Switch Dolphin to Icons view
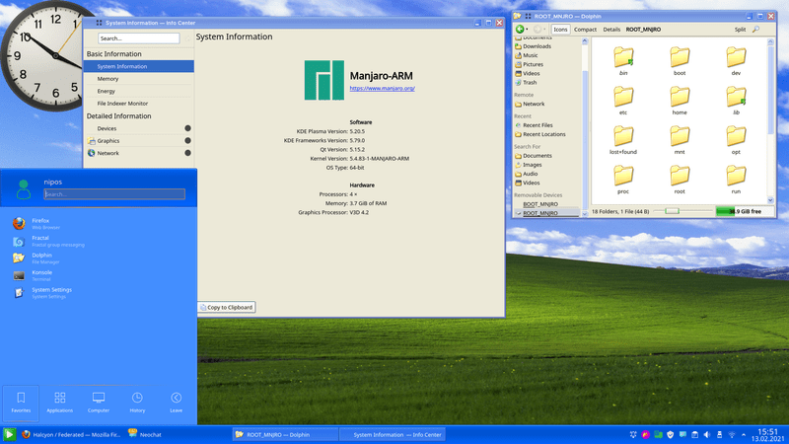This screenshot has height=444, width=789. 560,30
